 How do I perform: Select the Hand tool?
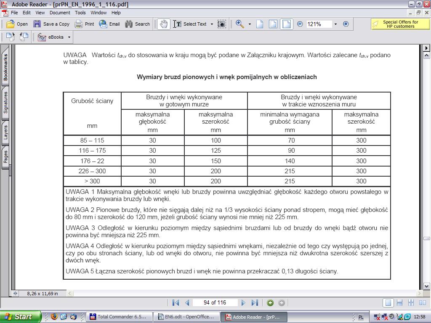tap(164, 24)
